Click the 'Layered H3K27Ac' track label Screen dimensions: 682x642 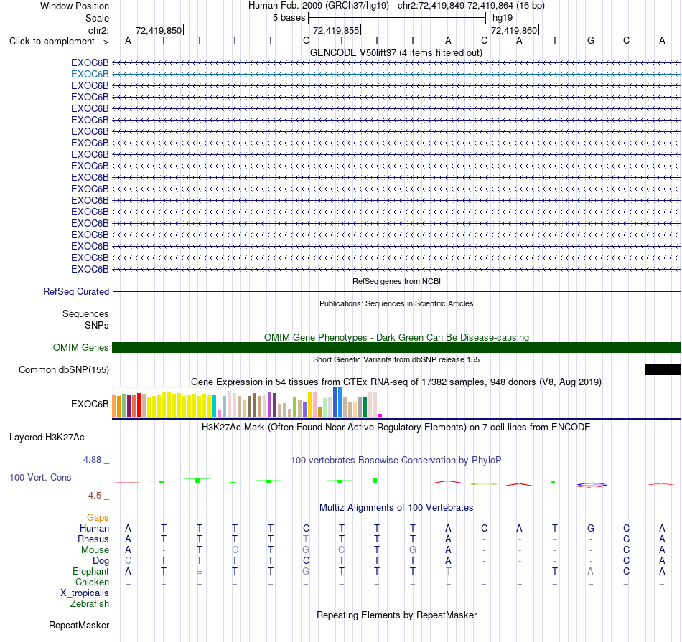47,438
